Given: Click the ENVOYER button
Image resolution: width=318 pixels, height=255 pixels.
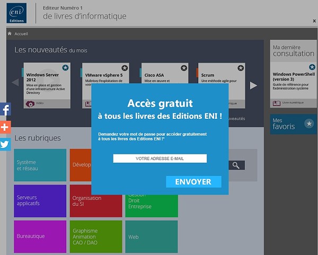Looking at the screenshot, I should [x=193, y=182].
